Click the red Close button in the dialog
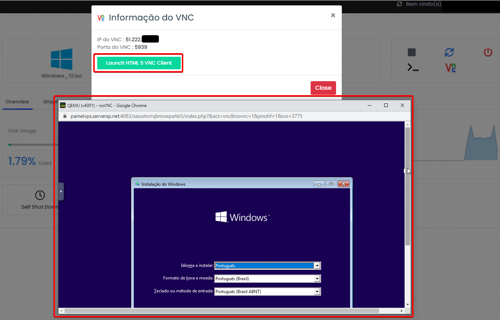This screenshot has height=320, width=500. click(323, 88)
